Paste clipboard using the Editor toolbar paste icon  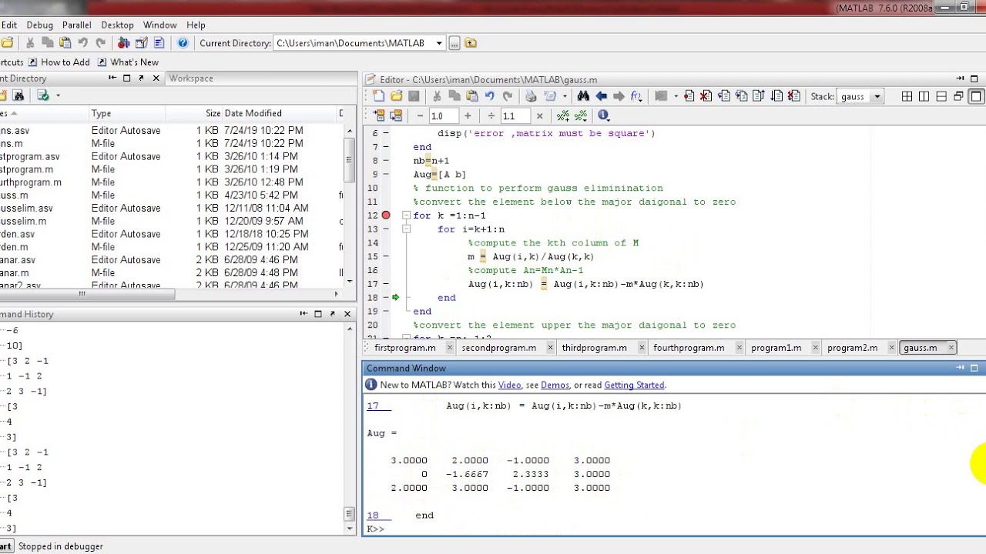tap(471, 96)
